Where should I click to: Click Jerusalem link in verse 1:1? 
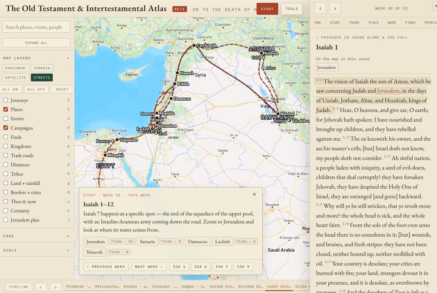coord(388,91)
